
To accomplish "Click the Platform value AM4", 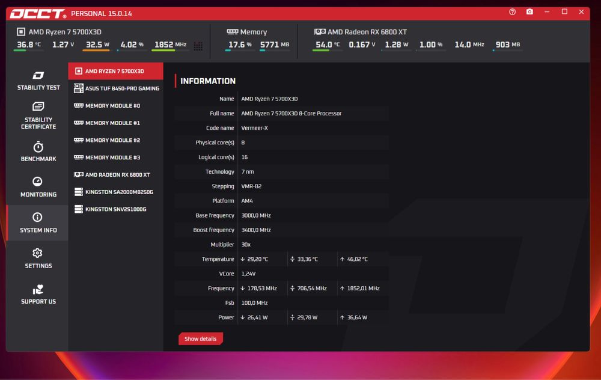I will [x=247, y=201].
